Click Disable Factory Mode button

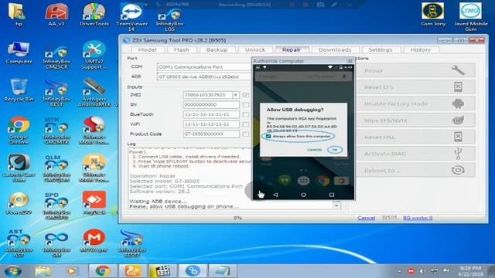pyautogui.click(x=415, y=103)
